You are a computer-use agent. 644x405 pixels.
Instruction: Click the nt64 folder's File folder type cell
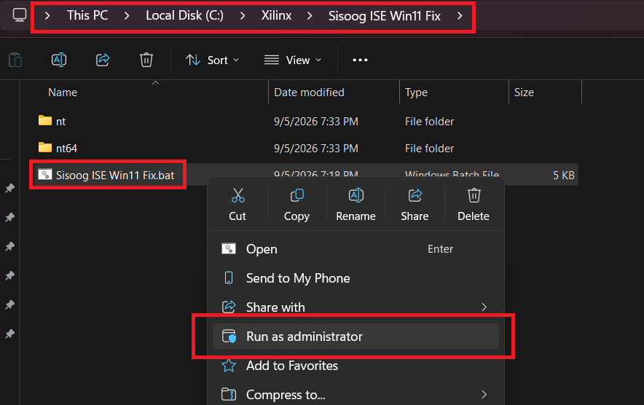tap(429, 149)
